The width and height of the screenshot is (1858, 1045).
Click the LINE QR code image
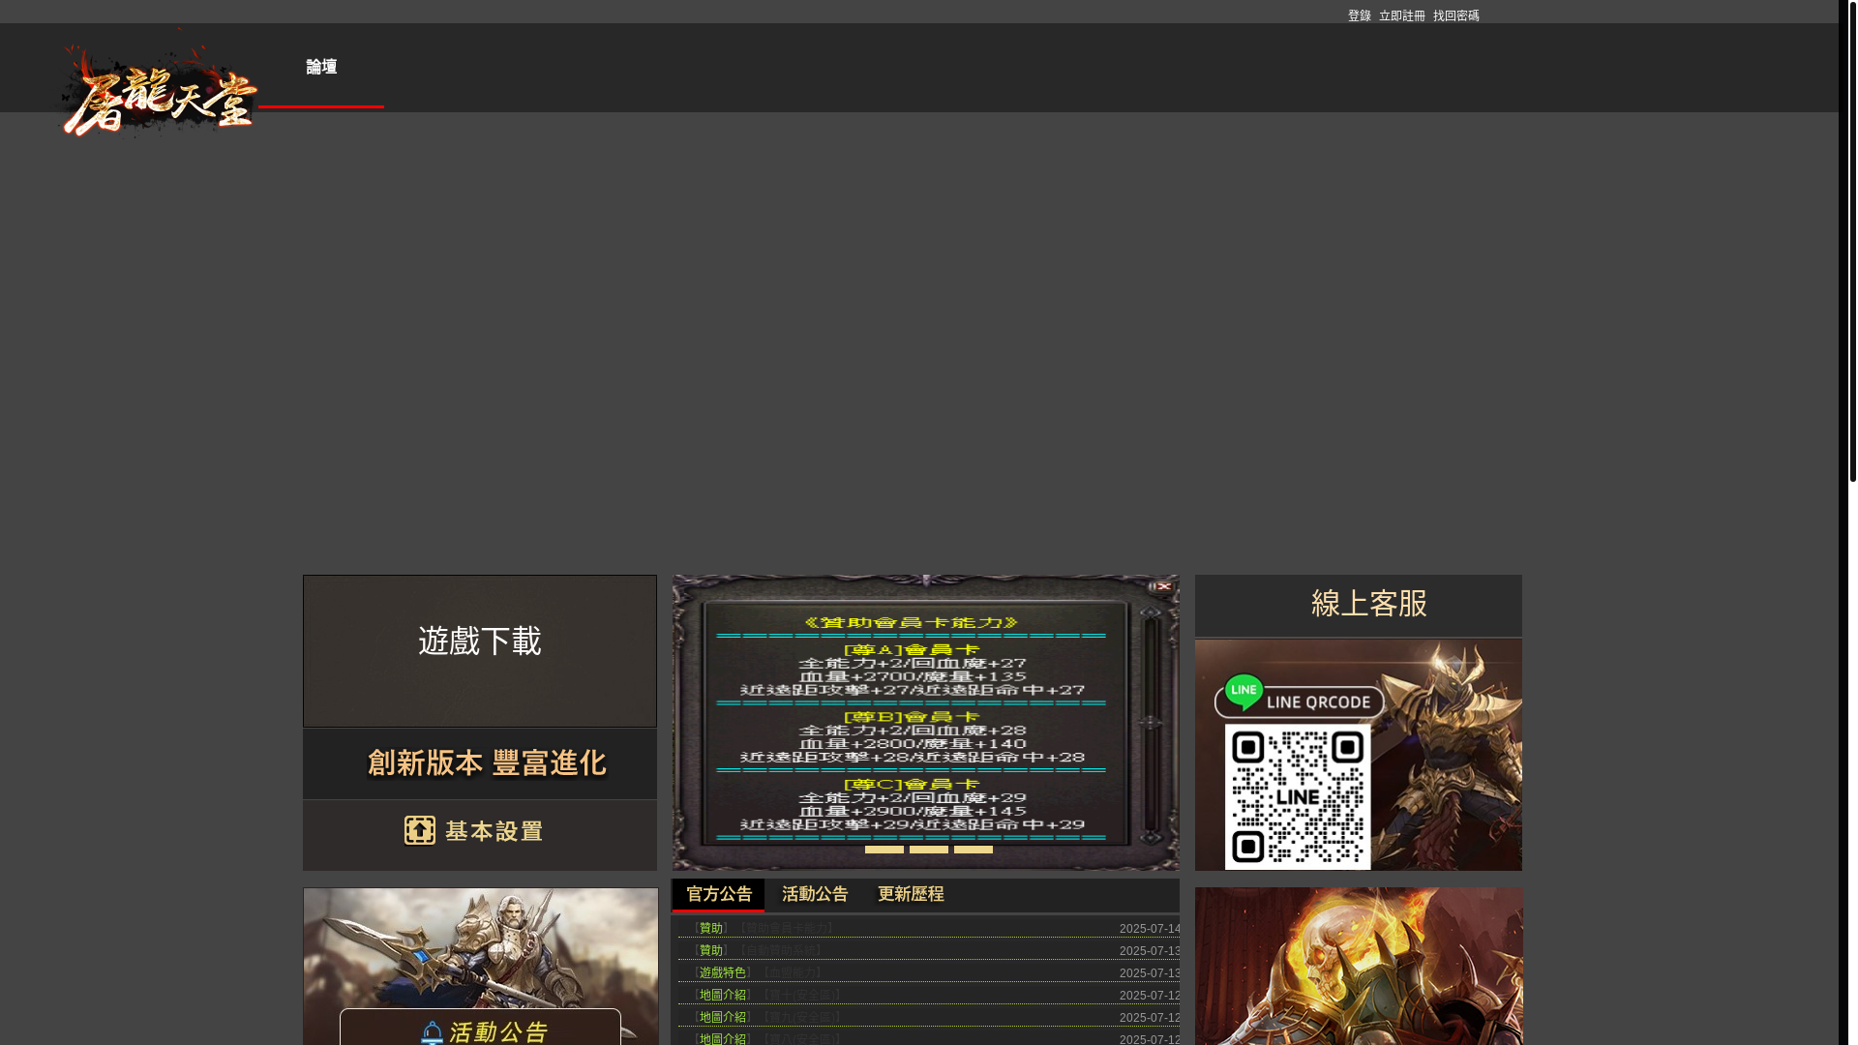[x=1298, y=796]
